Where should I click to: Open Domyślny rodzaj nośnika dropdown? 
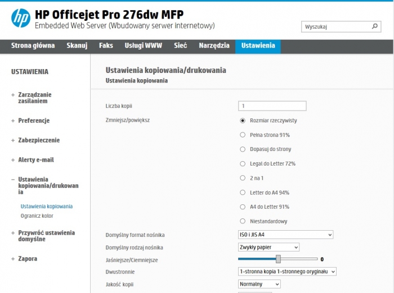point(268,247)
